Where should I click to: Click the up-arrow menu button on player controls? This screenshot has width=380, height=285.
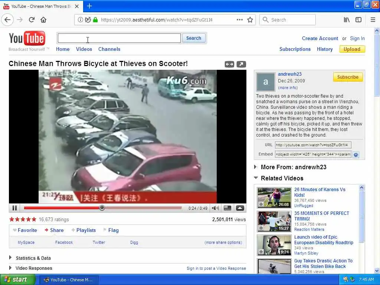(240, 208)
